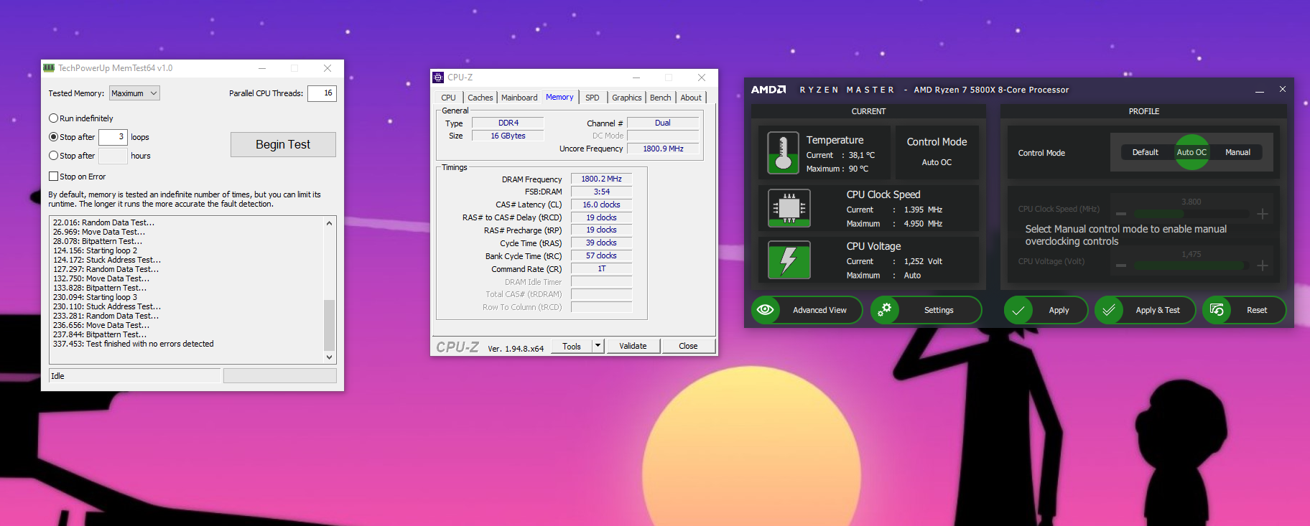
Task: Minimize the Ryzen Master window
Action: pyautogui.click(x=1260, y=90)
